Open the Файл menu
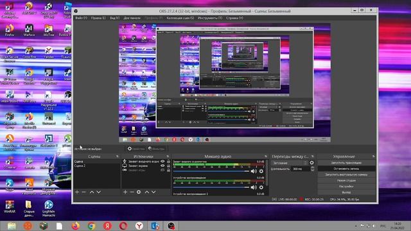 tap(81, 18)
